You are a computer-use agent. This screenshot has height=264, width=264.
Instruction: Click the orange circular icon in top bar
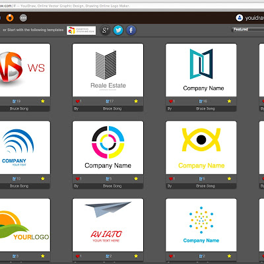tap(10, 18)
